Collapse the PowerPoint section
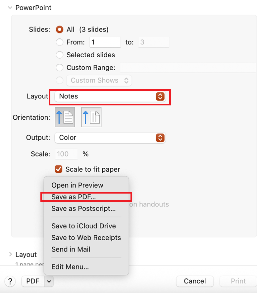Viewport: 257px width, 293px height. coord(10,8)
